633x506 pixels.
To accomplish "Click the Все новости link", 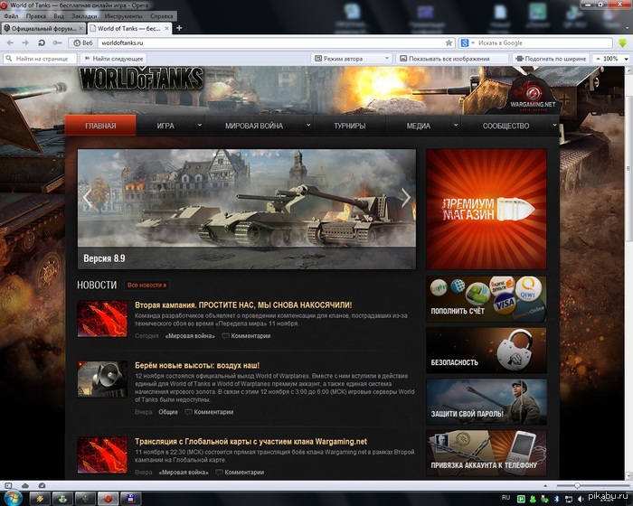I will pyautogui.click(x=146, y=285).
